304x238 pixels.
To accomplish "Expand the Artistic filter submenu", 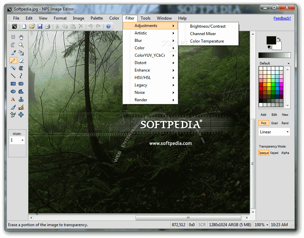I will tap(150, 33).
